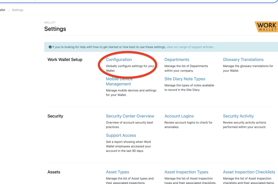Open Security Center Overview

point(130,116)
